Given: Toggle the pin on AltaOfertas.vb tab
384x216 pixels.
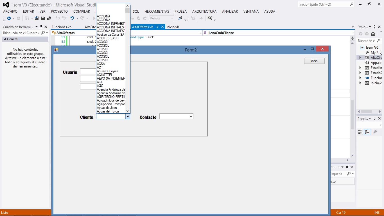Looking at the screenshot, I should pos(157,27).
